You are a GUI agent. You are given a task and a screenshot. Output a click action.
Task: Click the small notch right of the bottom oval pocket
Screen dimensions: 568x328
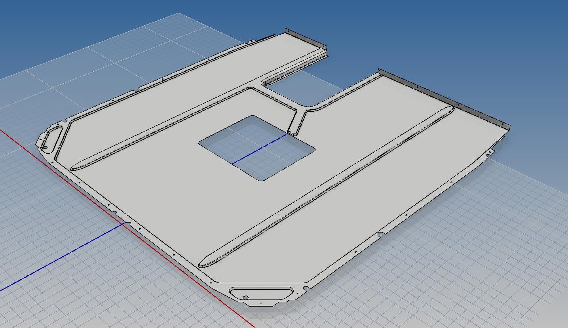306,287
